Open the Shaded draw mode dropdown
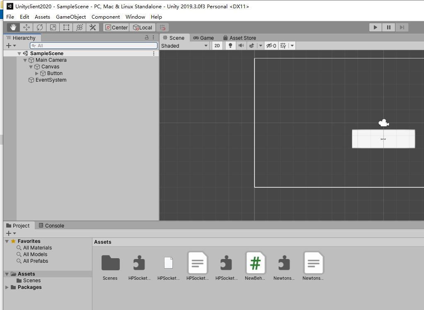 pos(184,46)
